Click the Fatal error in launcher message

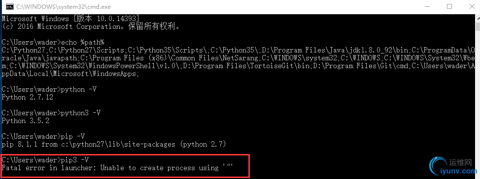click(118, 168)
